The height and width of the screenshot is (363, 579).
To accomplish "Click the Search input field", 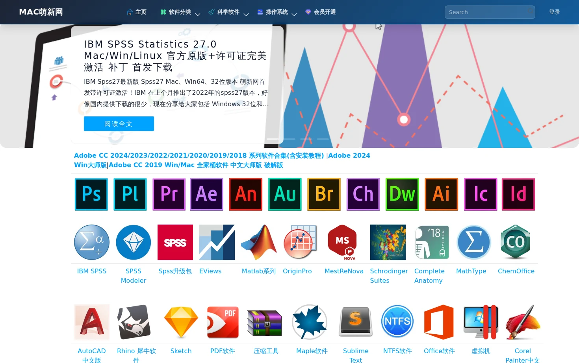I will click(x=490, y=12).
